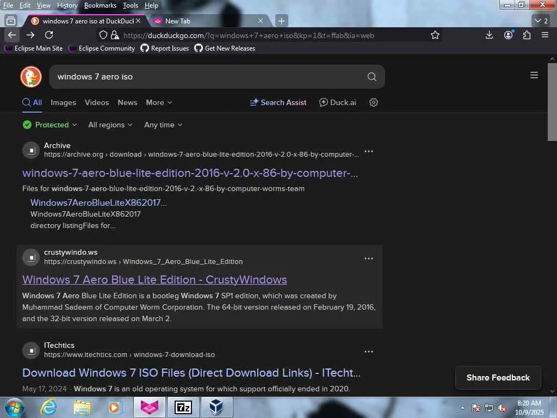Open Duck.ai chat
This screenshot has height=418, width=557.
(x=337, y=102)
